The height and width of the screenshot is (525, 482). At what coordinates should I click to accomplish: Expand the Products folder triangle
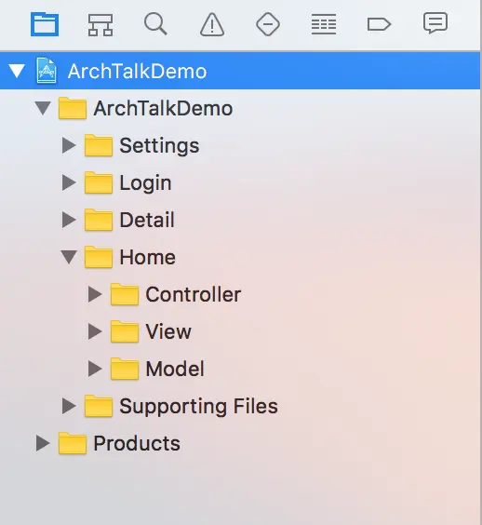coord(43,443)
